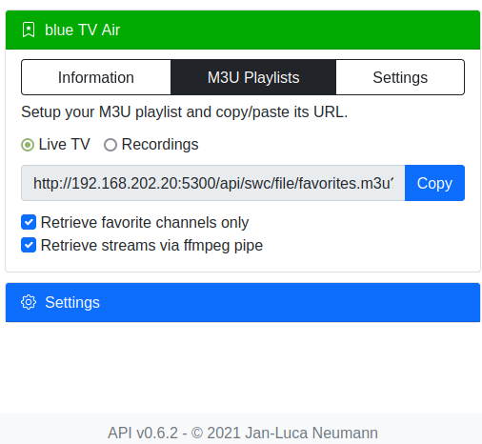Collapse the blue TV Air green header

(x=243, y=30)
